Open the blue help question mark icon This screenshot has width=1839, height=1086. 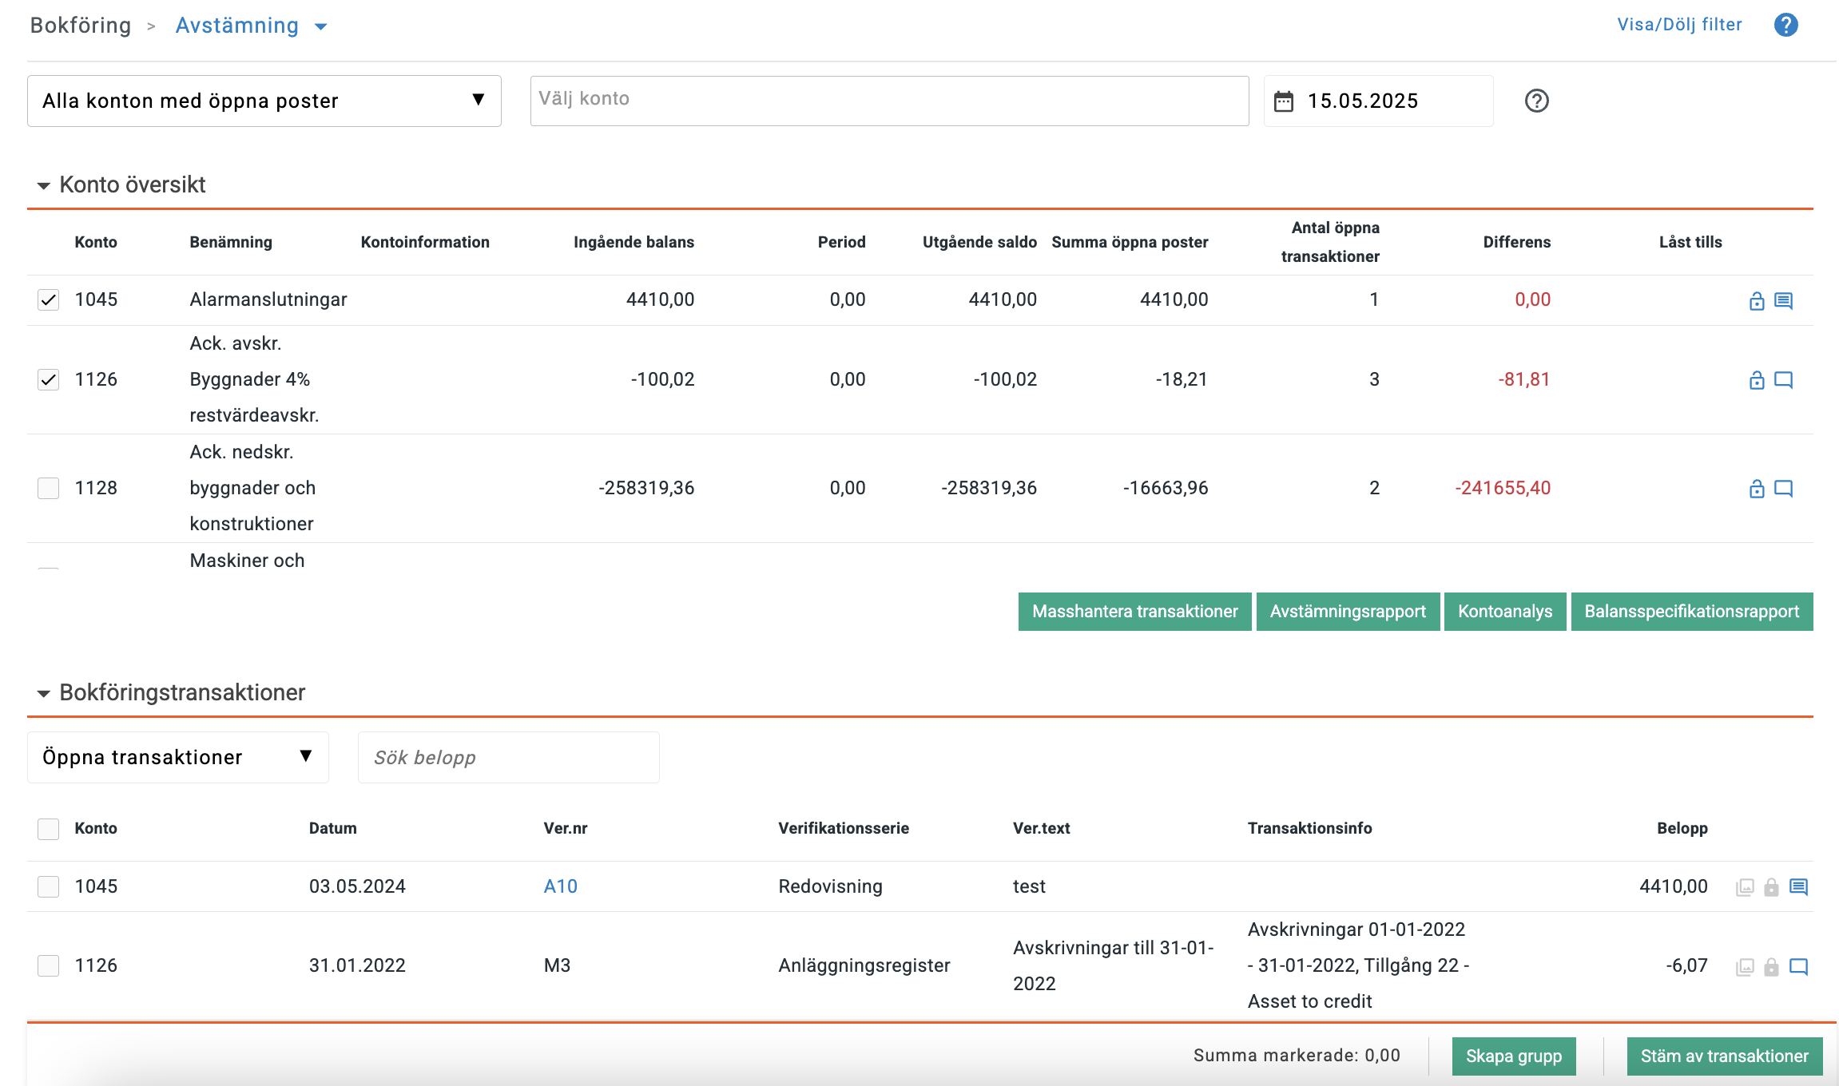1785,25
